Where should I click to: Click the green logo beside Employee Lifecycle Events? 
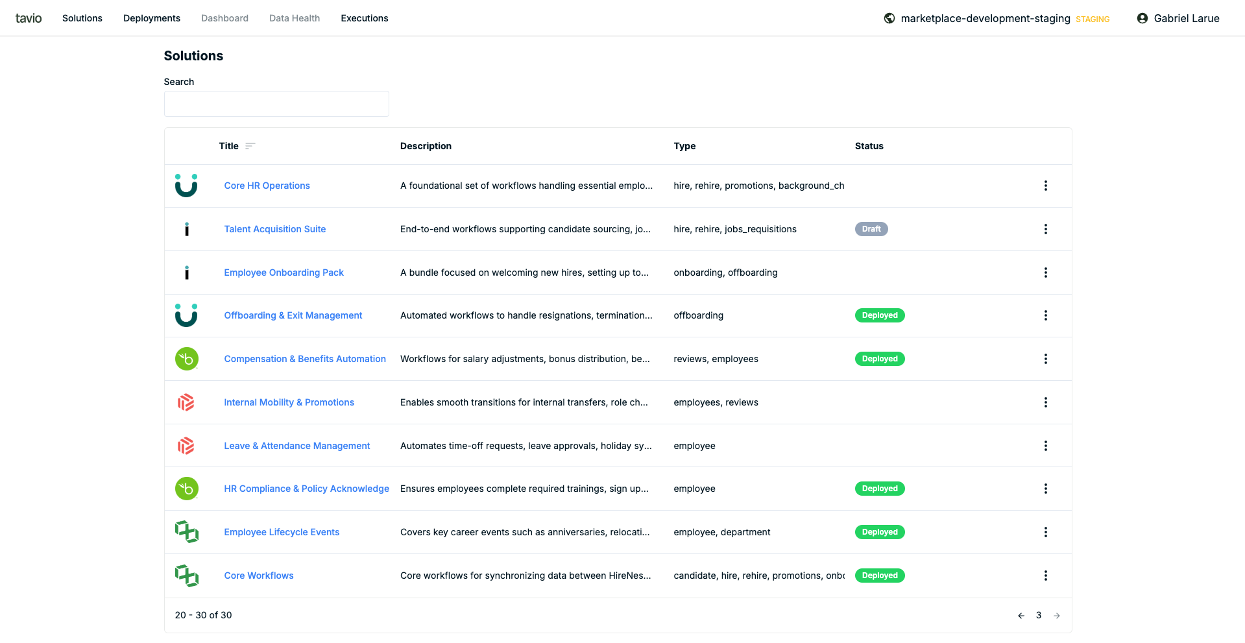(x=187, y=532)
